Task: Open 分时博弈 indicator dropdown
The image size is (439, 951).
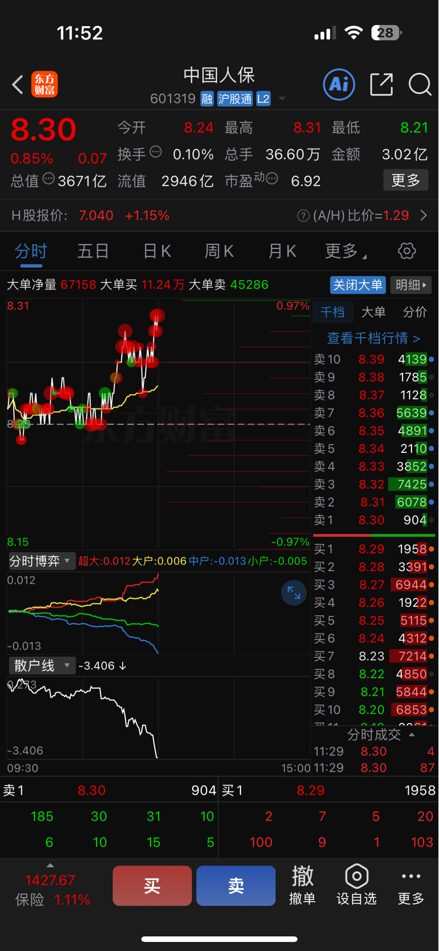Action: click(x=41, y=561)
